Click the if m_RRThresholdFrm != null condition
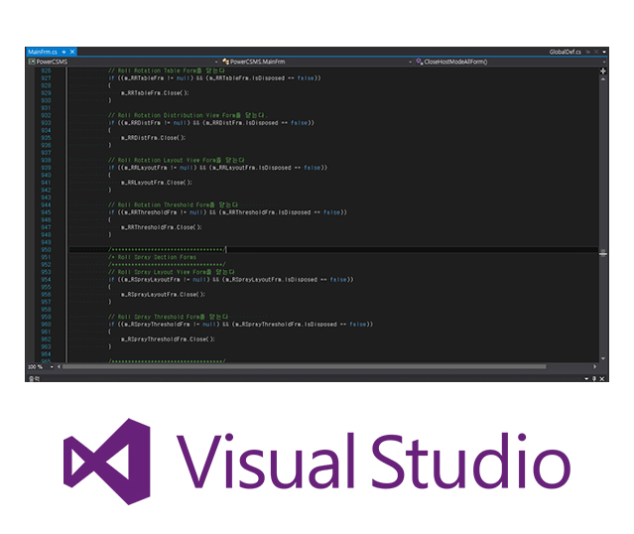Image resolution: width=634 pixels, height=534 pixels. (x=227, y=212)
